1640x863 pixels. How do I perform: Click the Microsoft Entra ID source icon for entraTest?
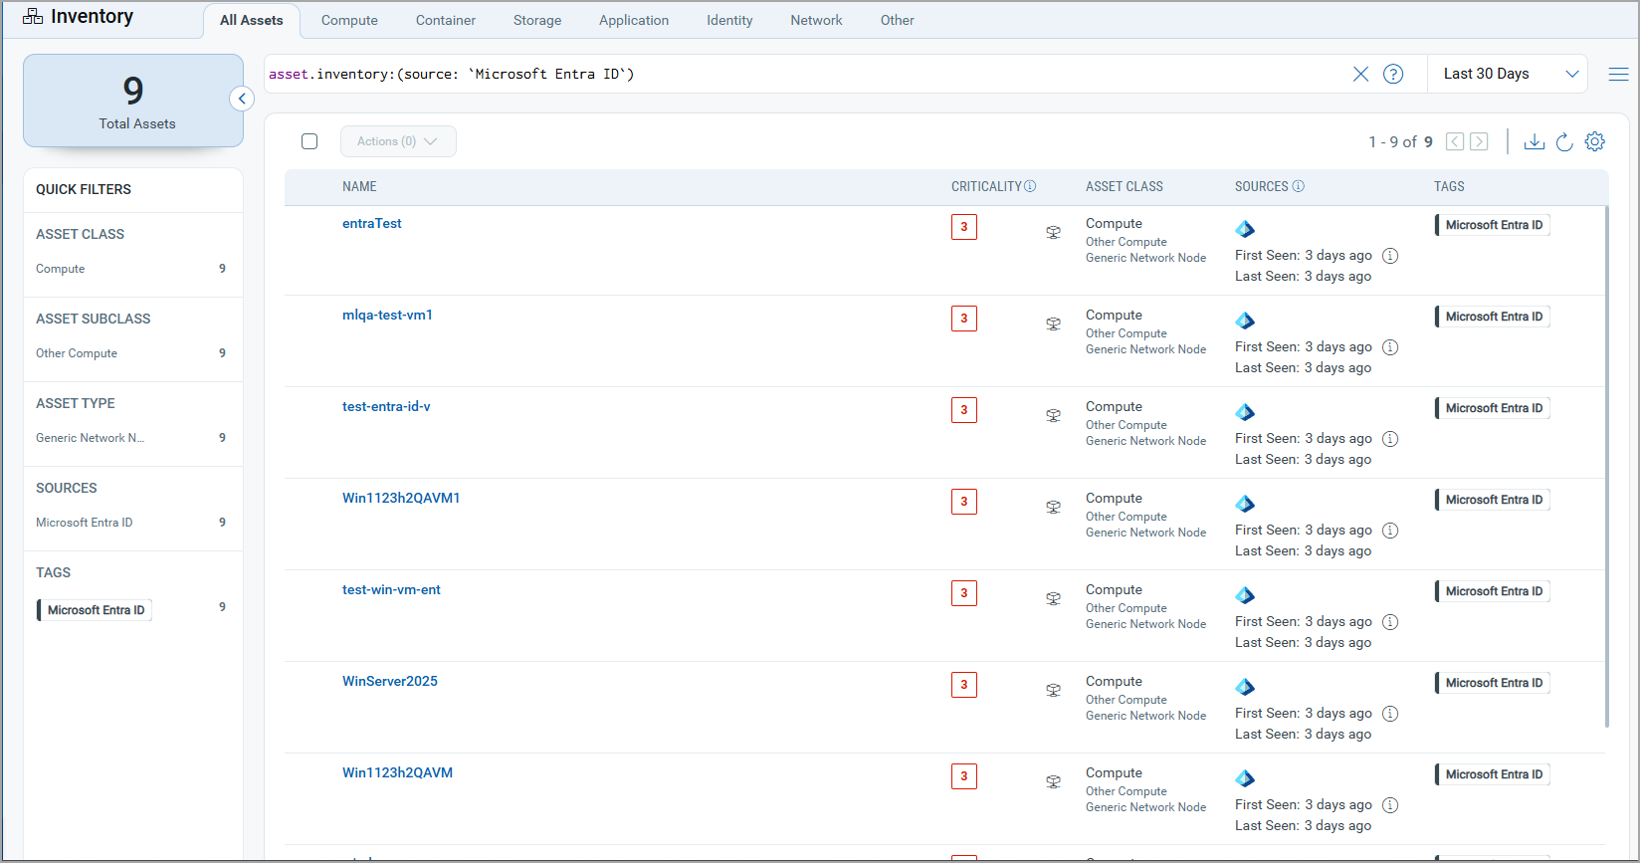(x=1245, y=229)
